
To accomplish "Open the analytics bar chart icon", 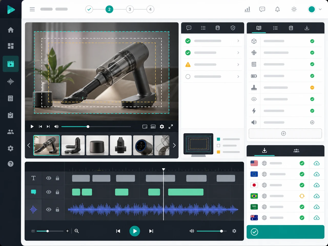I will [247, 9].
